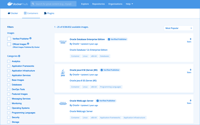Click the search magnifier icon
Screen dimensions: 200x125
[33, 4]
